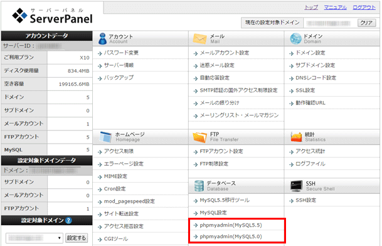Click the 現在の設定対象ドメイン label
Image resolution: width=382 pixels, height=246 pixels.
pos(272,23)
